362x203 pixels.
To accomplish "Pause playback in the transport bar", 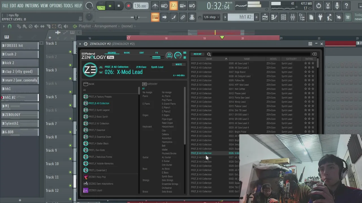I will tap(110, 6).
